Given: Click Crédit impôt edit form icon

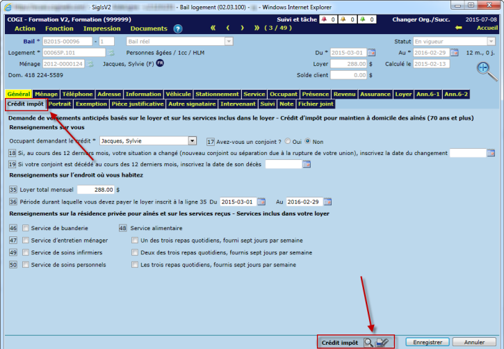Looking at the screenshot, I should click(x=382, y=342).
